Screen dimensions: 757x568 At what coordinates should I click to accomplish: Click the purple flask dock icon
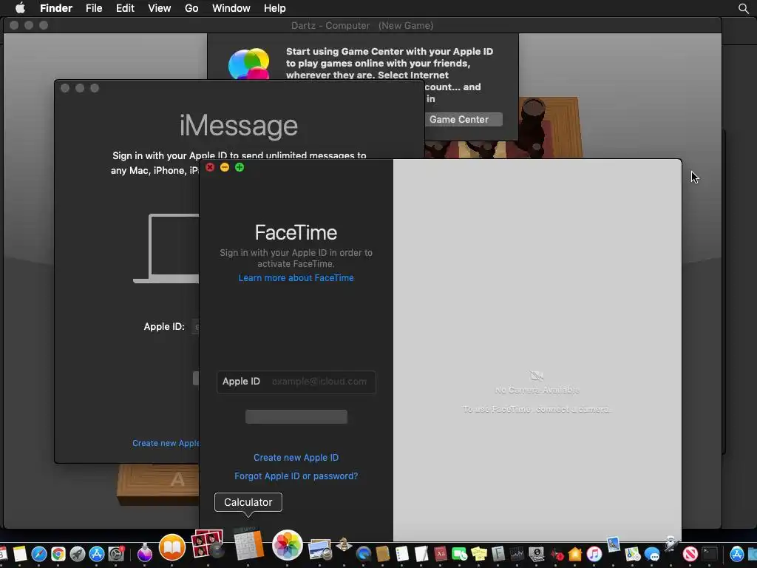[144, 553]
